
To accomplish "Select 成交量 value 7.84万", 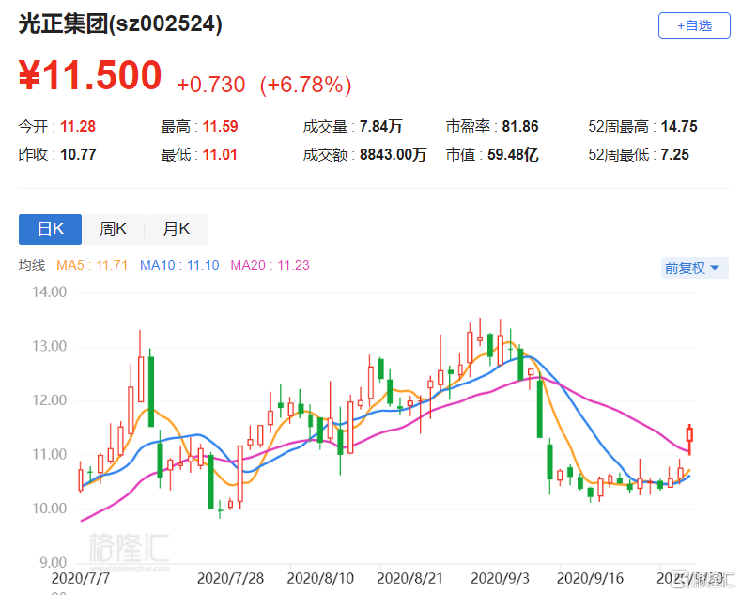I will 380,126.
